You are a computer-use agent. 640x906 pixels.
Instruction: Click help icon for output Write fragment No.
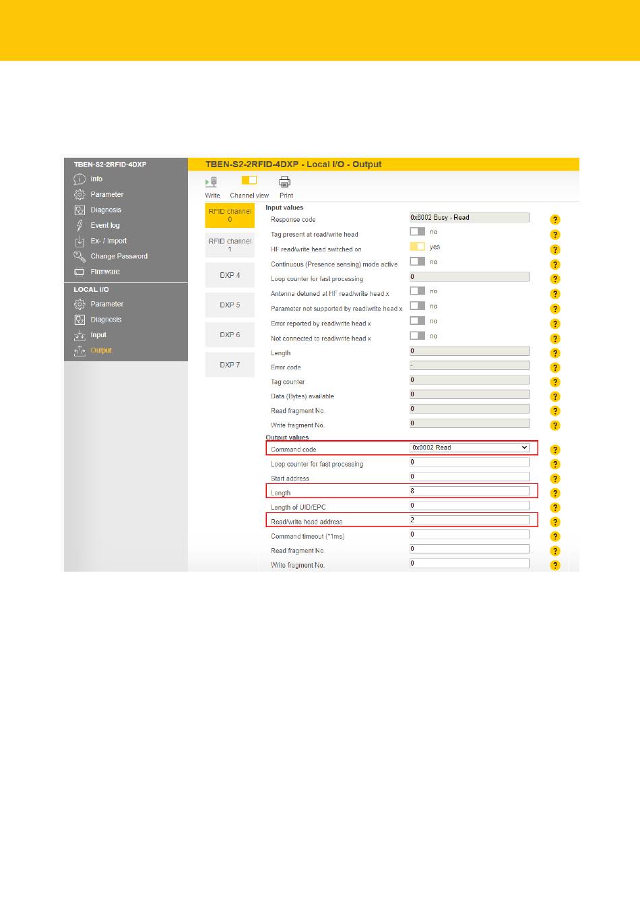555,566
